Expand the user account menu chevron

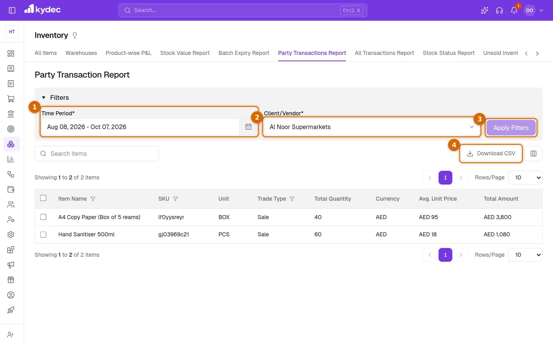pyautogui.click(x=541, y=10)
